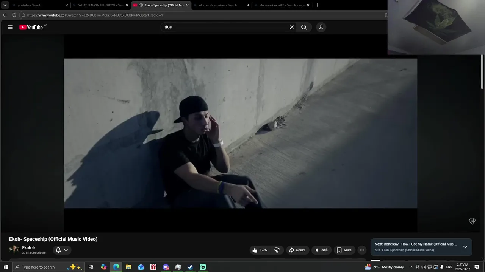
Task: Click the page vertical scrollbar
Action: click(482, 72)
